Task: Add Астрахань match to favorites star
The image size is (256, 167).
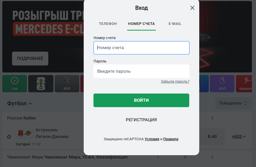Action: pos(9,137)
